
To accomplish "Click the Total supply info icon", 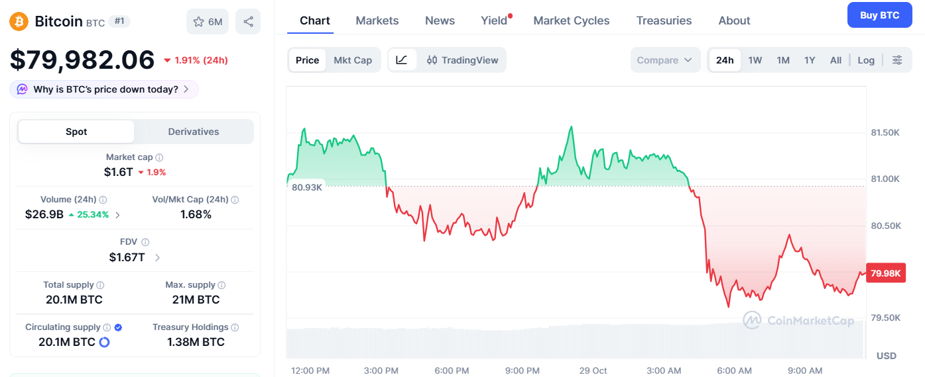I will click(101, 285).
